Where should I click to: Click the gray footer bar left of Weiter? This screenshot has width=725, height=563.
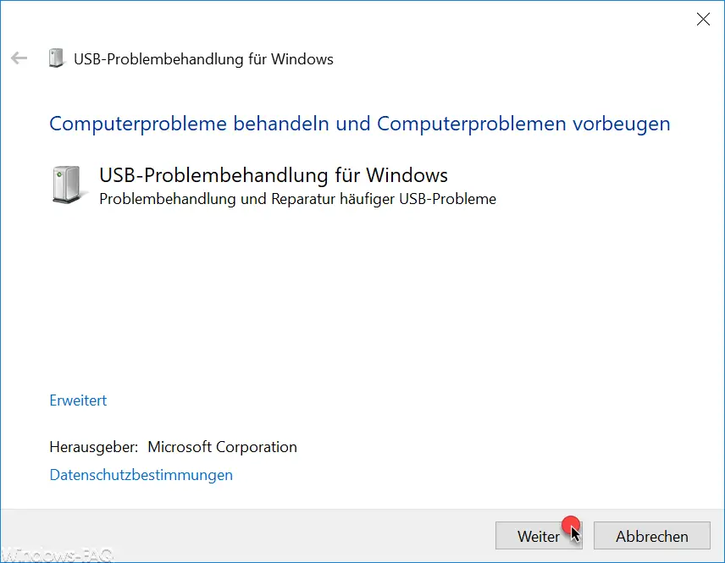tap(248, 536)
